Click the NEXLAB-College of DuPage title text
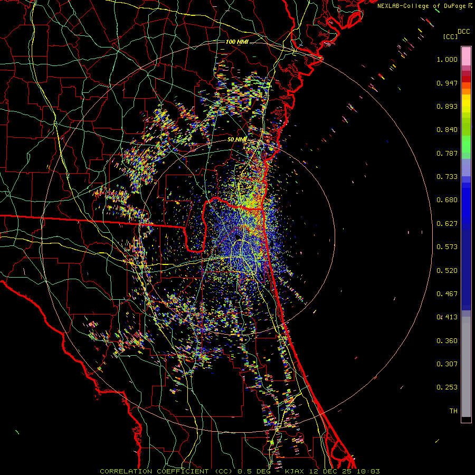Screen dimensions: 475x475 (x=422, y=6)
